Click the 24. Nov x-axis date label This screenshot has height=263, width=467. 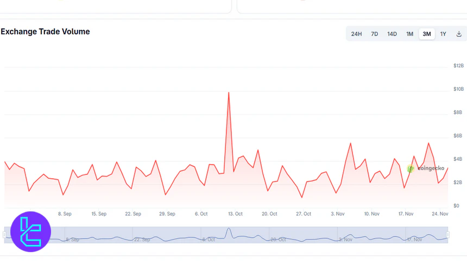click(440, 214)
